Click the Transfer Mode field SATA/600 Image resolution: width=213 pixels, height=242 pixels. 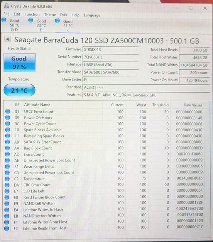(x=111, y=72)
